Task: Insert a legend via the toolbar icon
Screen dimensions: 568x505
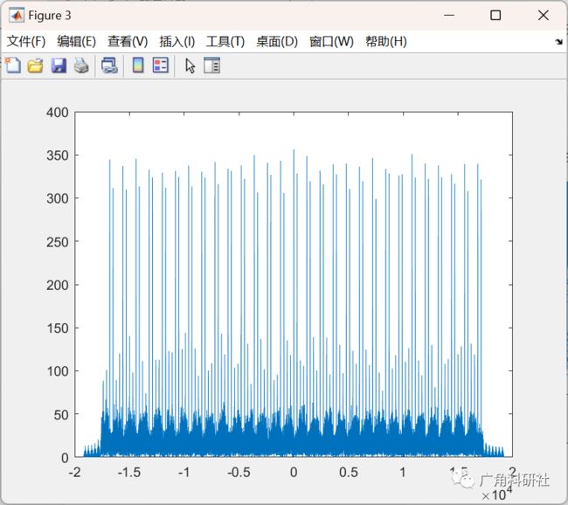Action: pyautogui.click(x=161, y=66)
